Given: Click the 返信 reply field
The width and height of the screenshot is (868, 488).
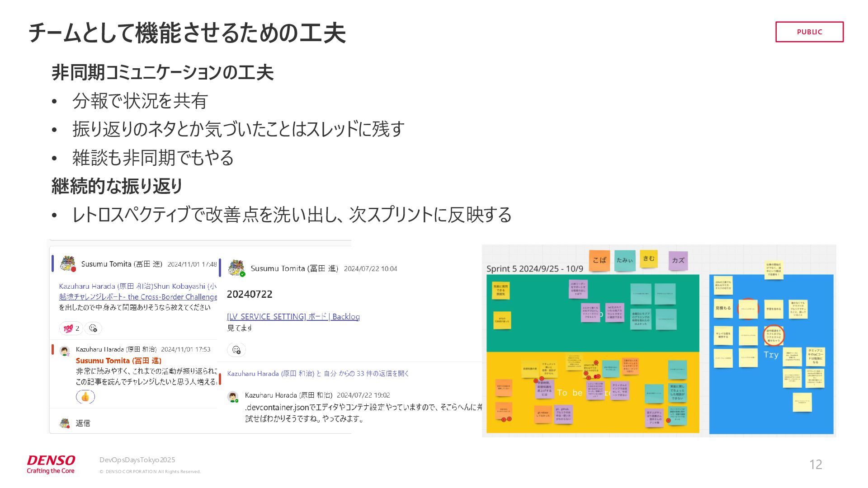Looking at the screenshot, I should pos(83,423).
